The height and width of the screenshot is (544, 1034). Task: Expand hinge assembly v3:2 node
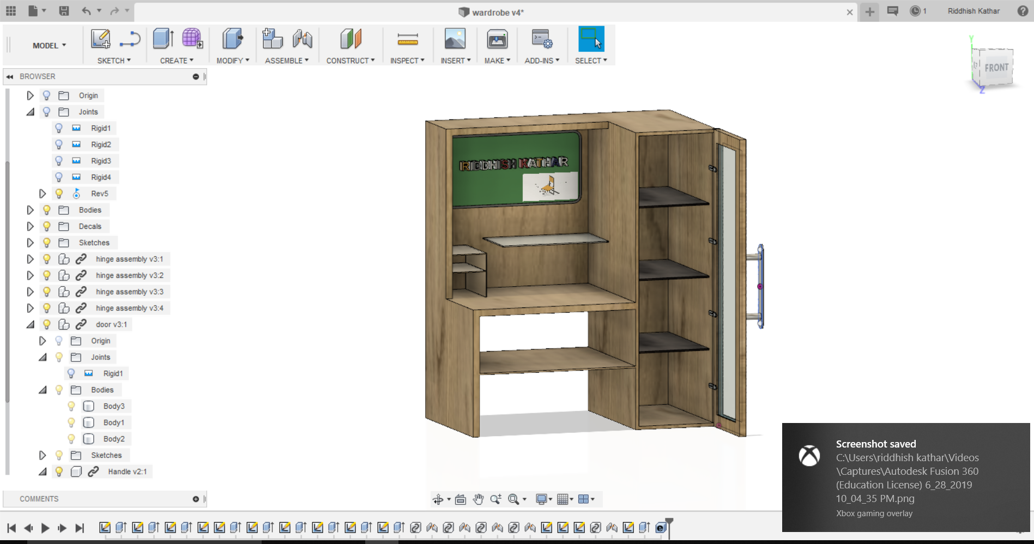click(31, 275)
